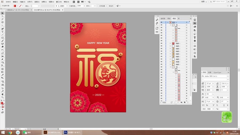Expand the 椭圆 layer row
Screen dimensions: 240x135
(x=170, y=62)
